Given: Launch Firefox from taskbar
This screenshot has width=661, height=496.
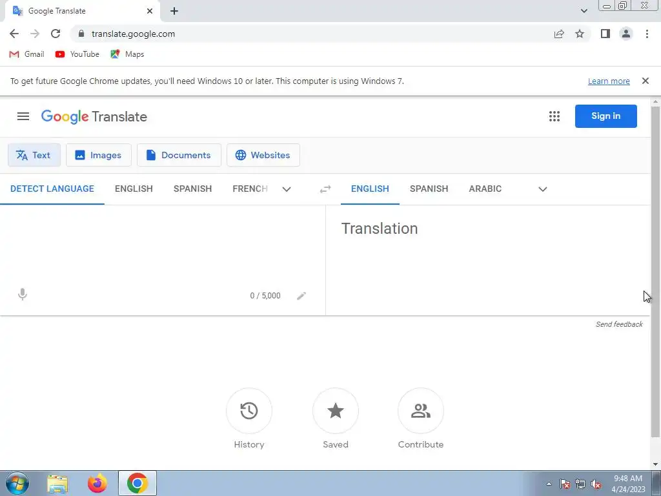Looking at the screenshot, I should (97, 484).
